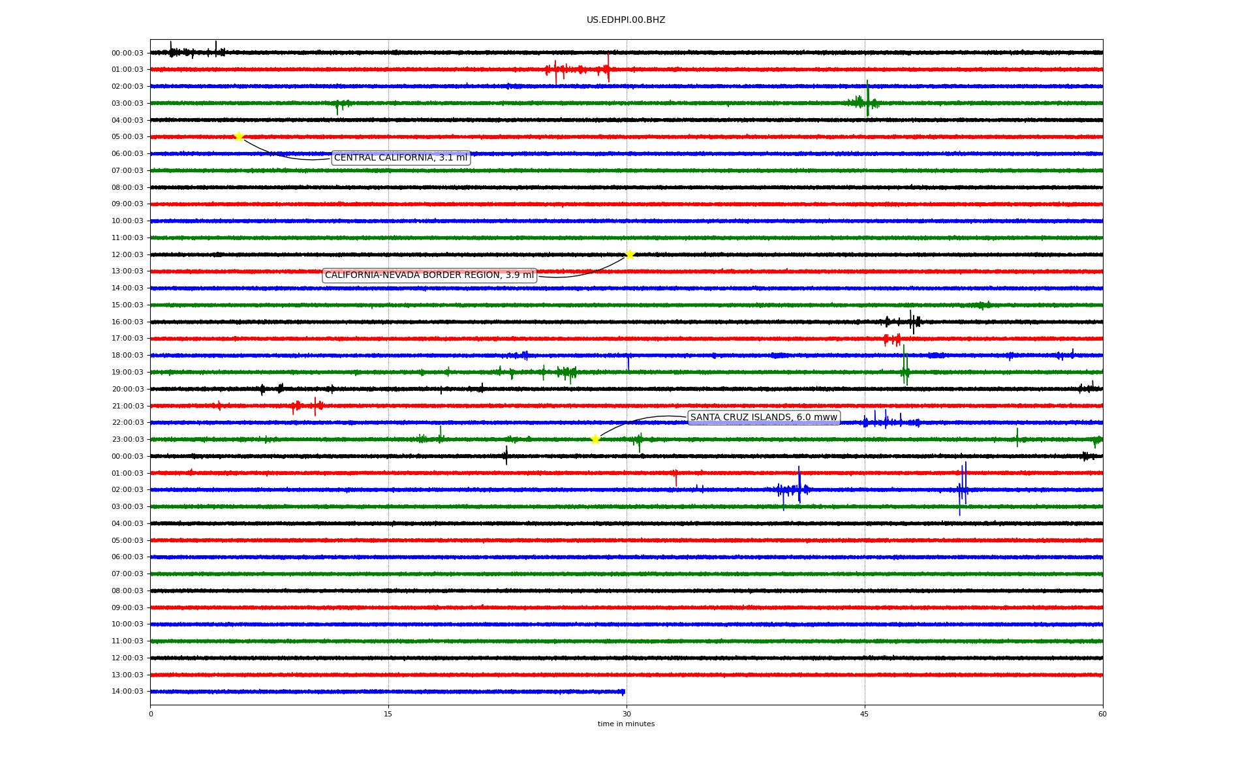Click the black burst in 16:00:03 trace
This screenshot has height=783, width=1253.
click(x=912, y=321)
